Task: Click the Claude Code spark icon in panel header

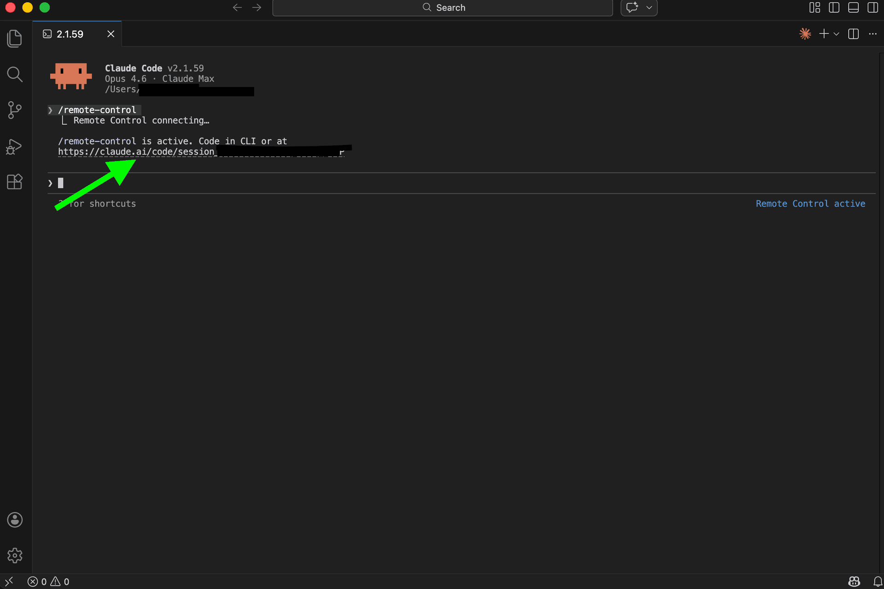Action: [805, 33]
